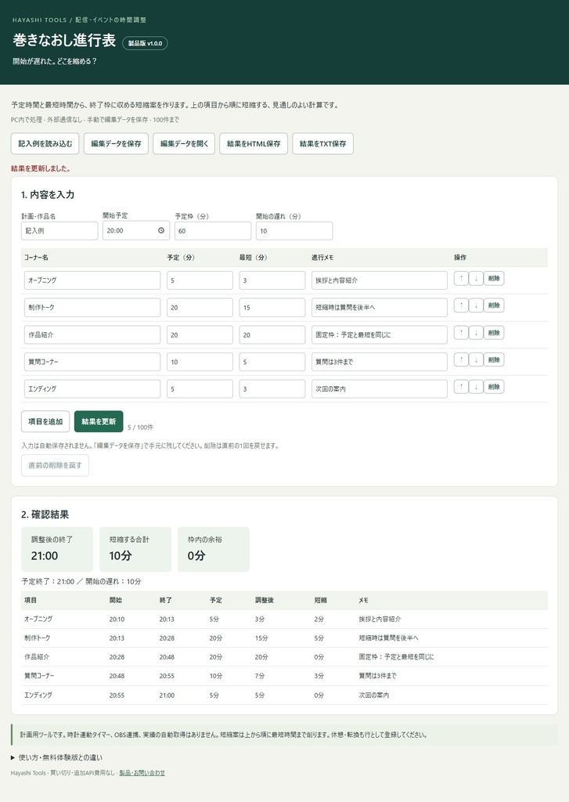Focus the 開始予定 time field
The image size is (569, 802).
pos(136,231)
